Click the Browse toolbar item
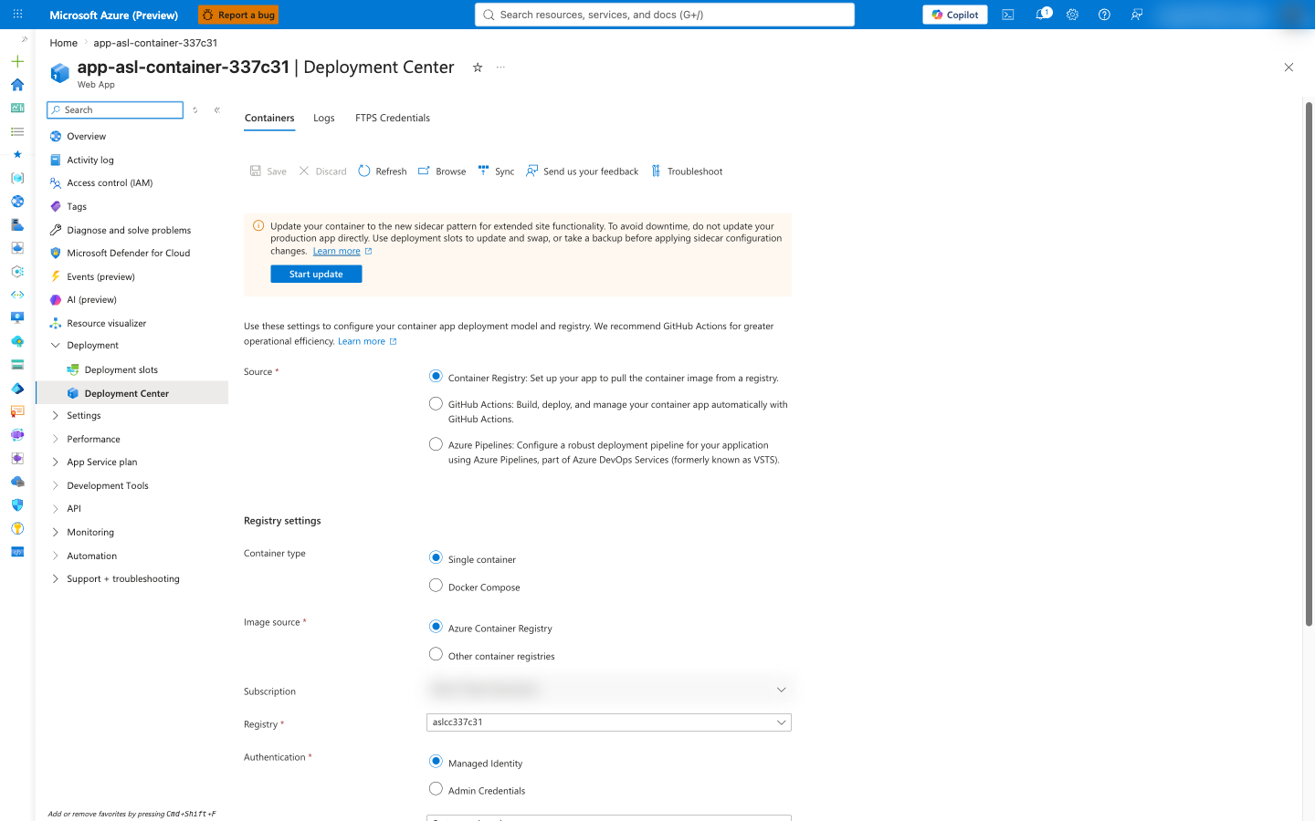Screen dimensions: 1315x821 pyautogui.click(x=442, y=171)
